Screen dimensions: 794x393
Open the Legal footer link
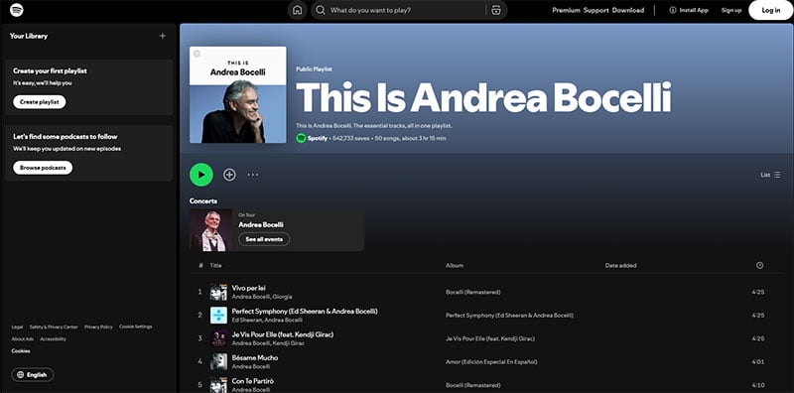click(17, 327)
